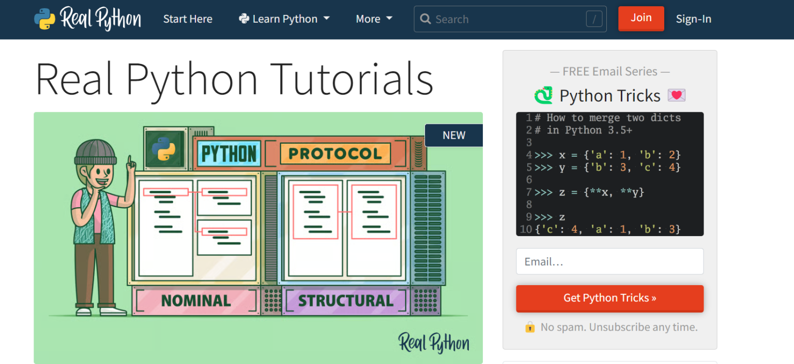Click the padlock icon near No spam

pyautogui.click(x=530, y=327)
